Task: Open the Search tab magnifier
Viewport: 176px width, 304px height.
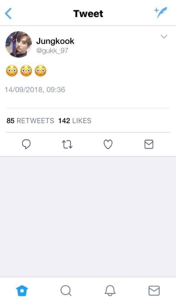Action: [x=66, y=291]
